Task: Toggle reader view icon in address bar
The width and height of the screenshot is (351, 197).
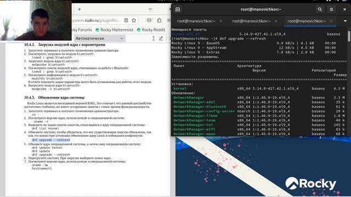Action: [x=126, y=20]
